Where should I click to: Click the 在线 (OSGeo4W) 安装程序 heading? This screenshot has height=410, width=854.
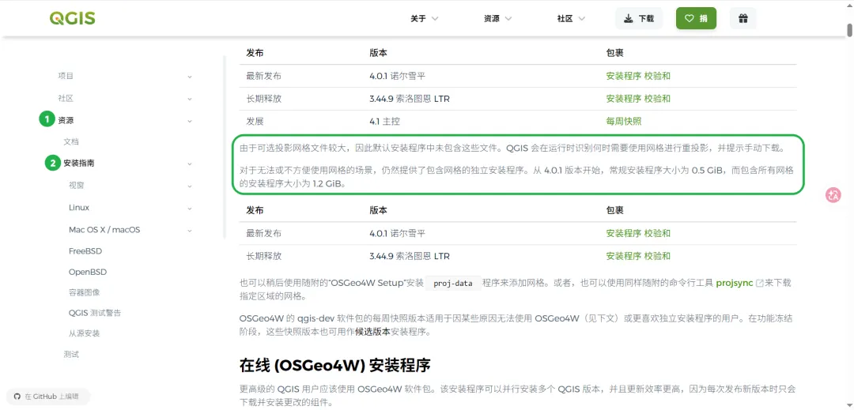335,366
